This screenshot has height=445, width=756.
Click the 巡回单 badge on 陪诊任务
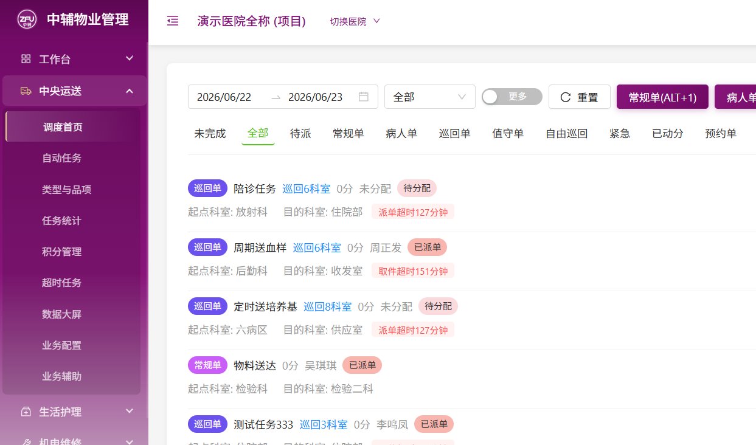208,188
